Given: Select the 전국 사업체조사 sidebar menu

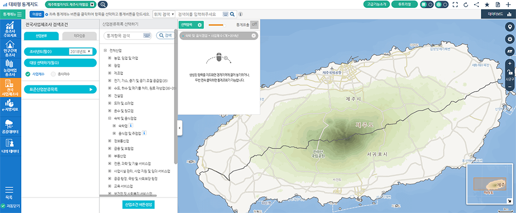Looking at the screenshot, I should (11, 87).
